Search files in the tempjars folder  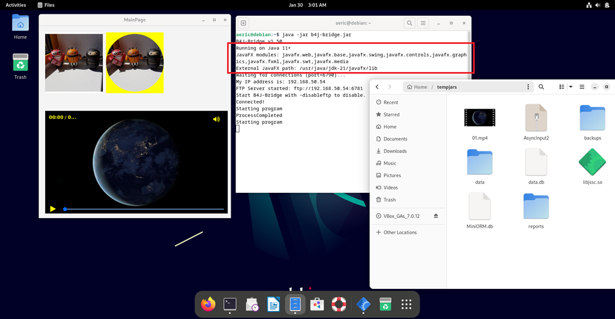click(x=541, y=87)
